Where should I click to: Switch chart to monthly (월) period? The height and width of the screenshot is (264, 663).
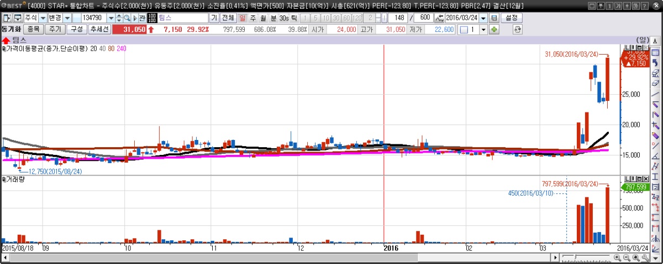point(263,18)
